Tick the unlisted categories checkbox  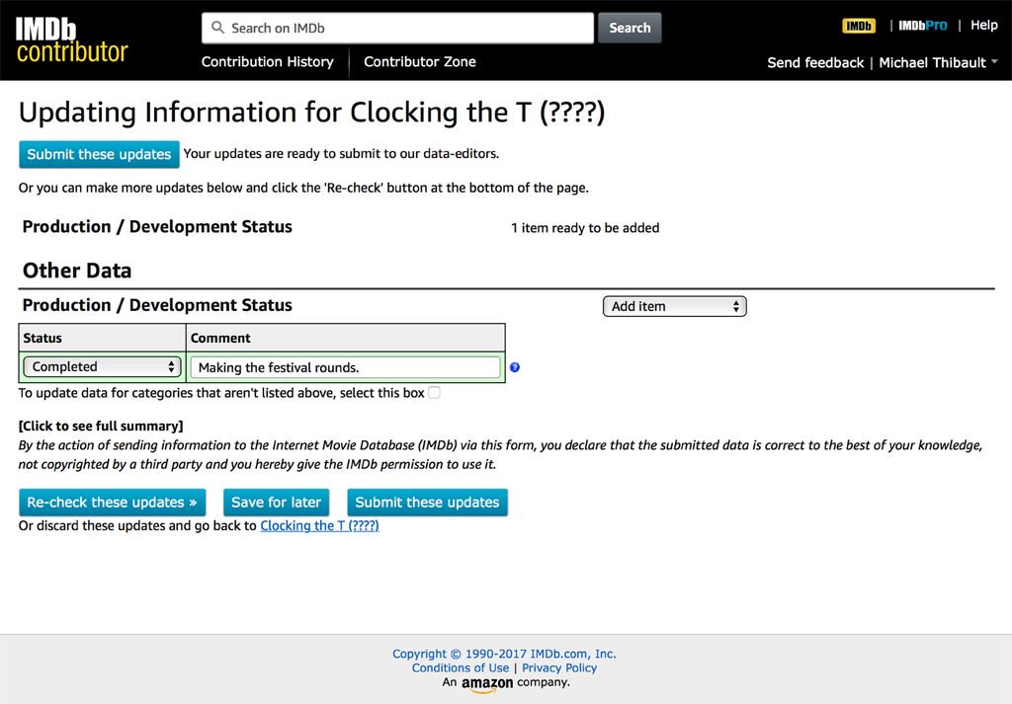click(435, 393)
